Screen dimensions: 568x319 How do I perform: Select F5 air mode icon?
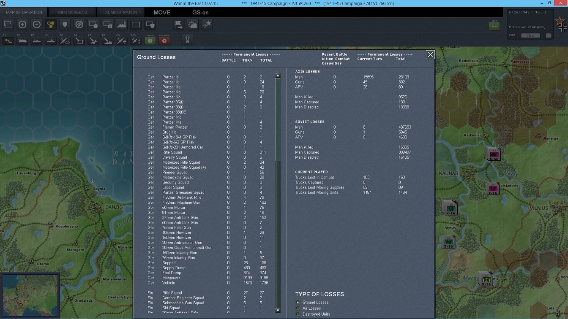(65, 41)
